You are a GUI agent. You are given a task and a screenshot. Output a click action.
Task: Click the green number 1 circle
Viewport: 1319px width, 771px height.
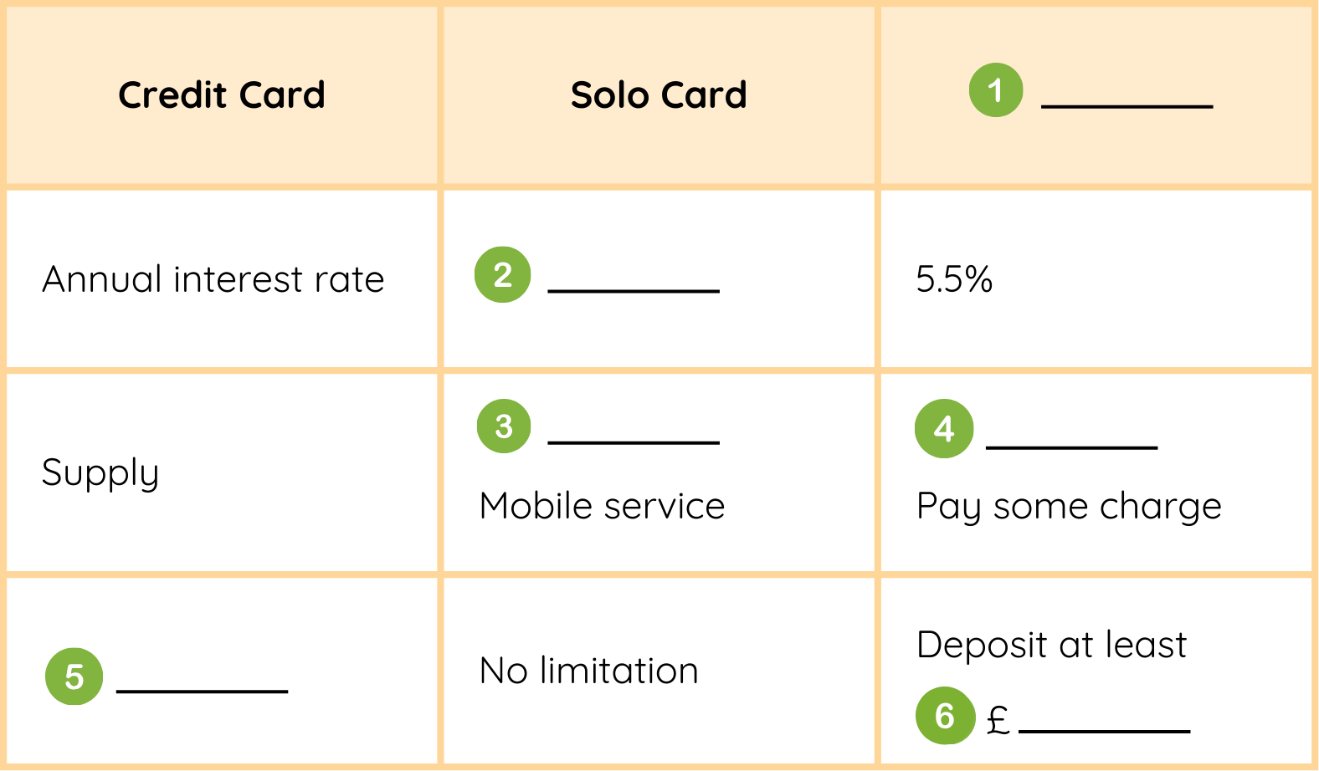[x=995, y=90]
